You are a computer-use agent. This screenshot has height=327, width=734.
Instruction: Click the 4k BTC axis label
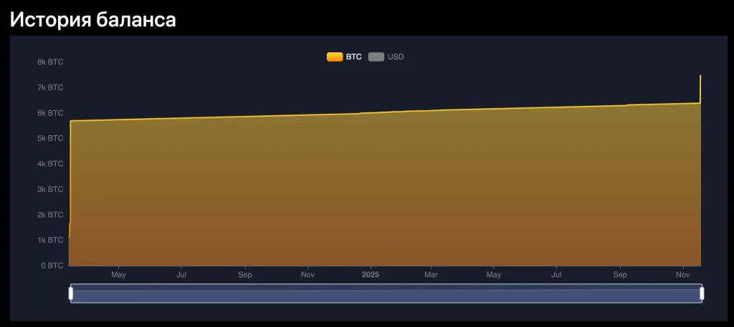click(50, 164)
